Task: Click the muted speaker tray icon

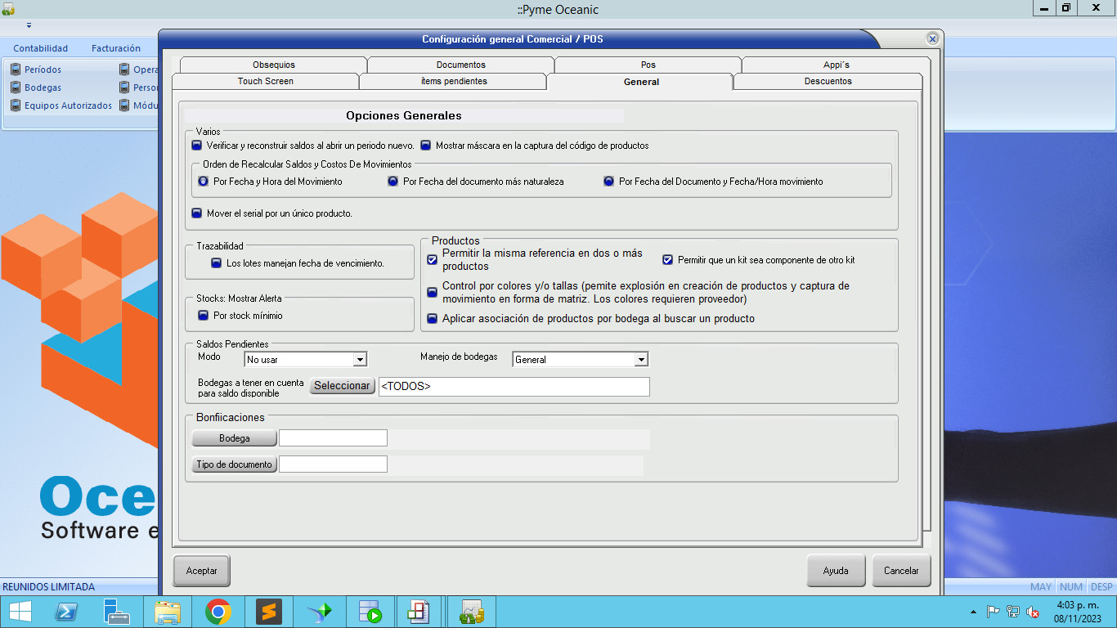Action: [x=1033, y=612]
